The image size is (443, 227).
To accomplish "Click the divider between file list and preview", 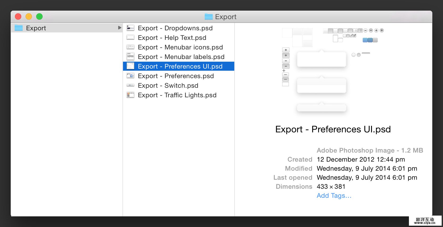I will 235,120.
